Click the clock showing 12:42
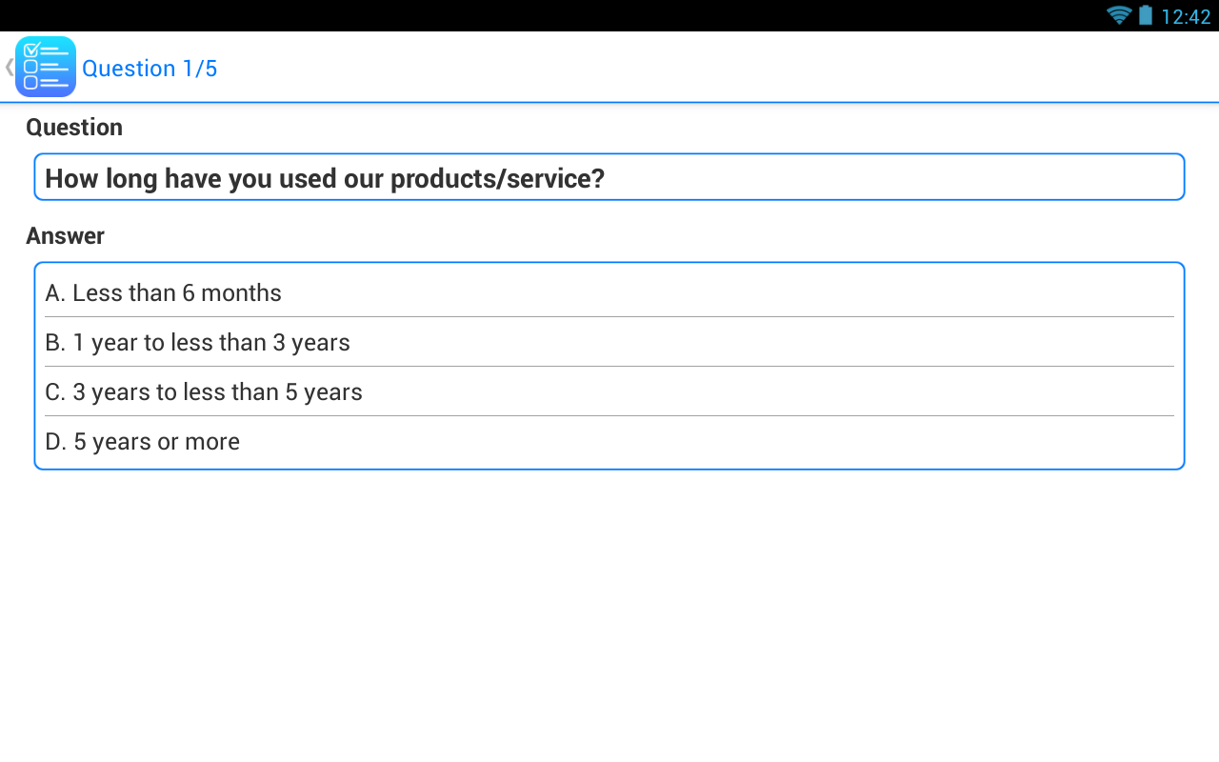The height and width of the screenshot is (762, 1219). pyautogui.click(x=1184, y=16)
